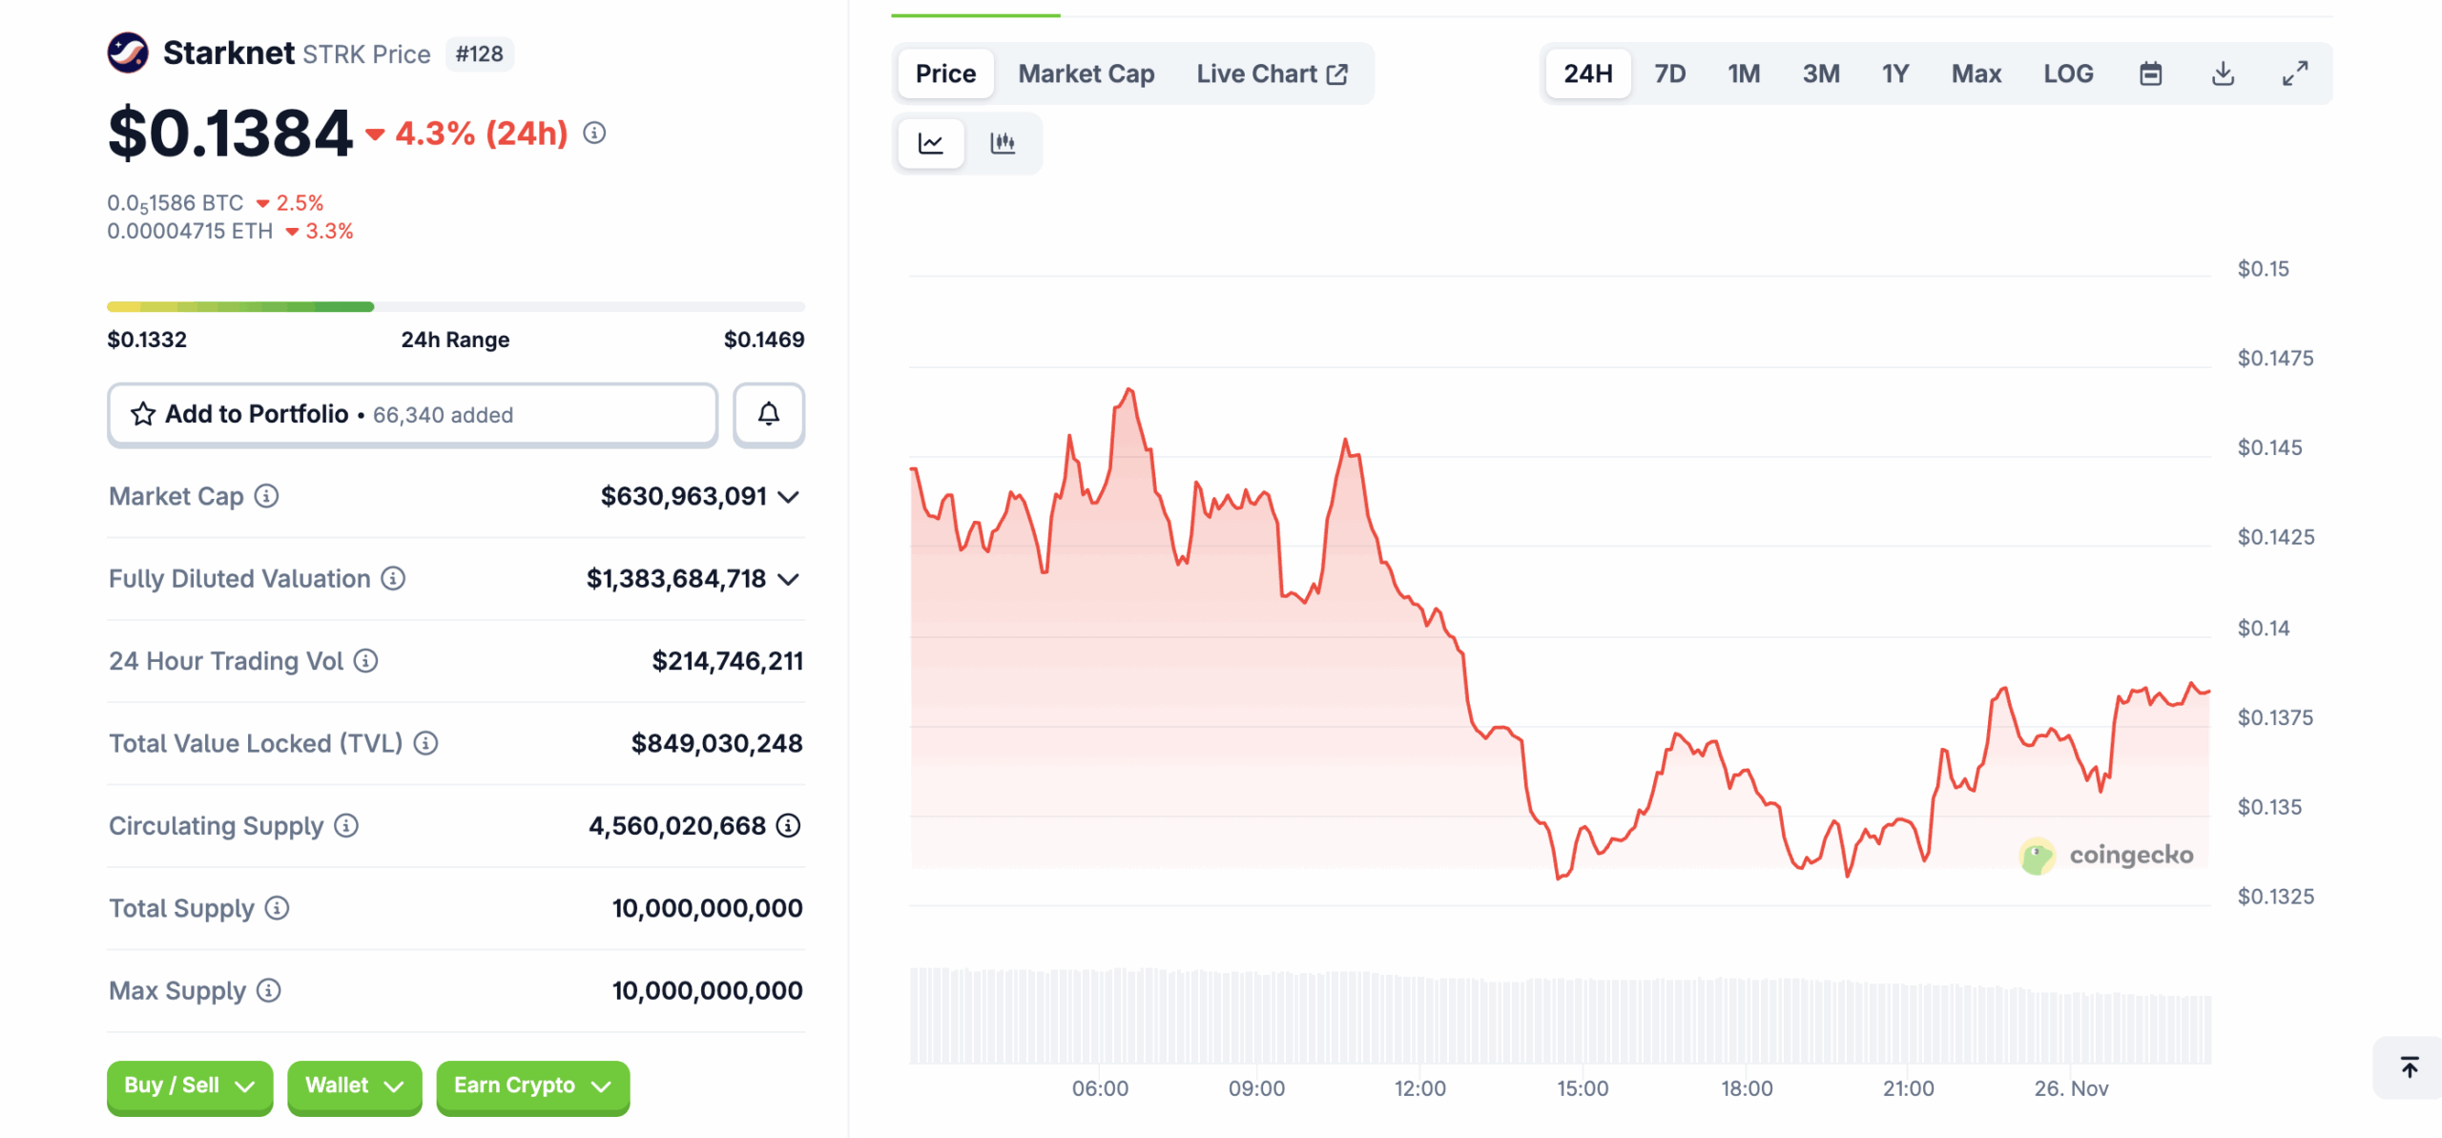The width and height of the screenshot is (2442, 1138).
Task: Open the chart date range calendar
Action: (2150, 72)
